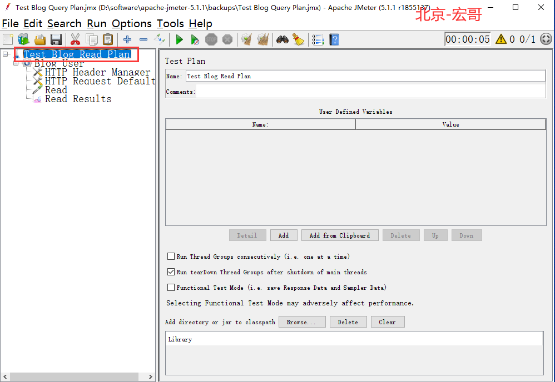The height and width of the screenshot is (382, 555).
Task: Click the Library classpath list area
Action: [354, 353]
